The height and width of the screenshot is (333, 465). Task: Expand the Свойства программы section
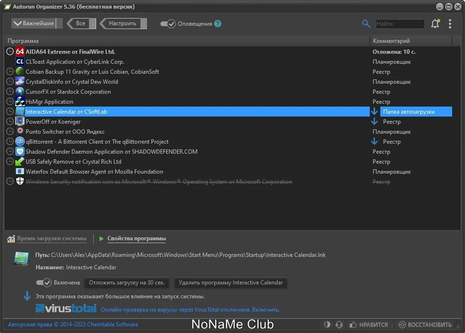click(137, 238)
